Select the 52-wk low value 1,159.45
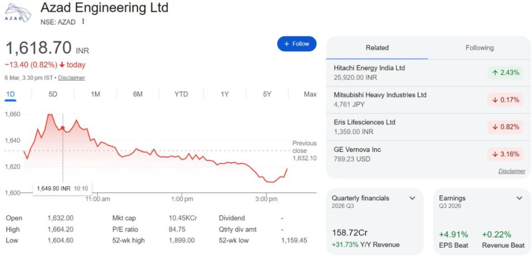Screen dimensions: 532x262 pyautogui.click(x=294, y=241)
